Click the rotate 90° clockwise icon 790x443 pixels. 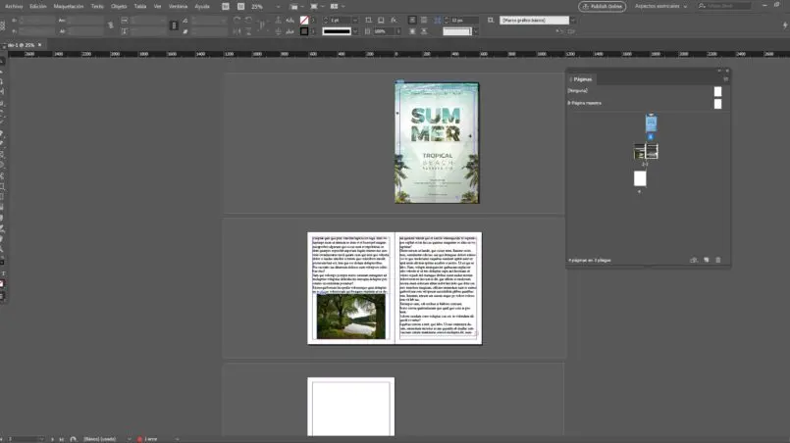point(237,21)
